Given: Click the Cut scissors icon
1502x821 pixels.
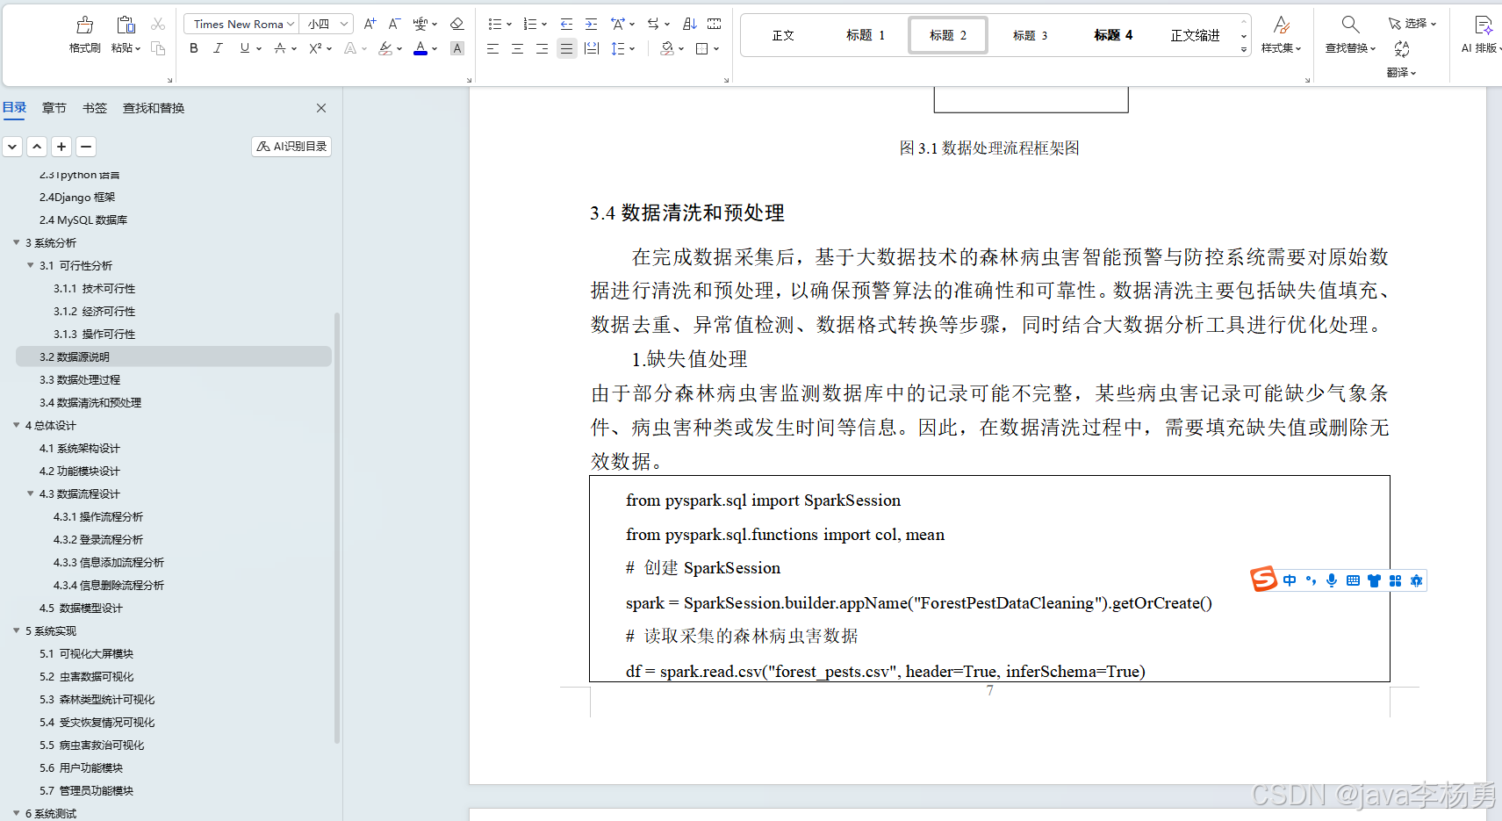Looking at the screenshot, I should tap(158, 25).
